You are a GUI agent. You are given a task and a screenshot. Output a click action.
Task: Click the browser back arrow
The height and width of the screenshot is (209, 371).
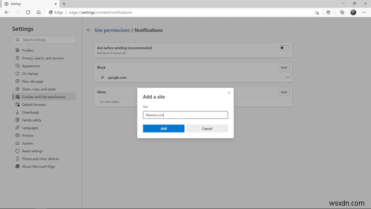pyautogui.click(x=7, y=13)
